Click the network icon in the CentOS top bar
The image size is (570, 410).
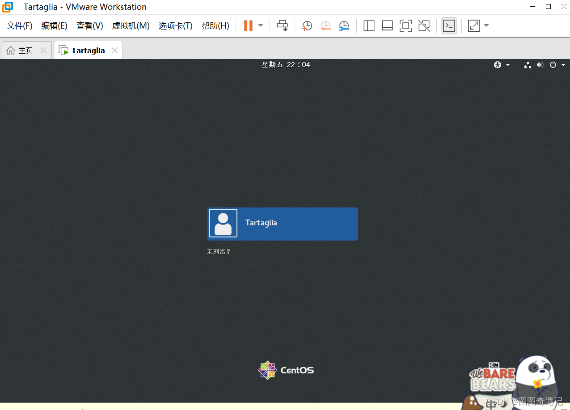pos(528,65)
